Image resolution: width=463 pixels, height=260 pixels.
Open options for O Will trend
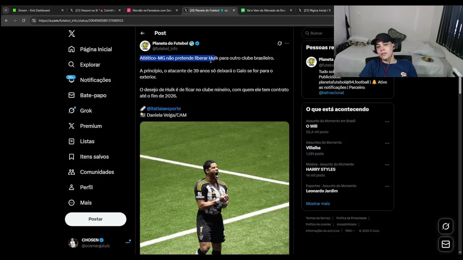(x=387, y=122)
